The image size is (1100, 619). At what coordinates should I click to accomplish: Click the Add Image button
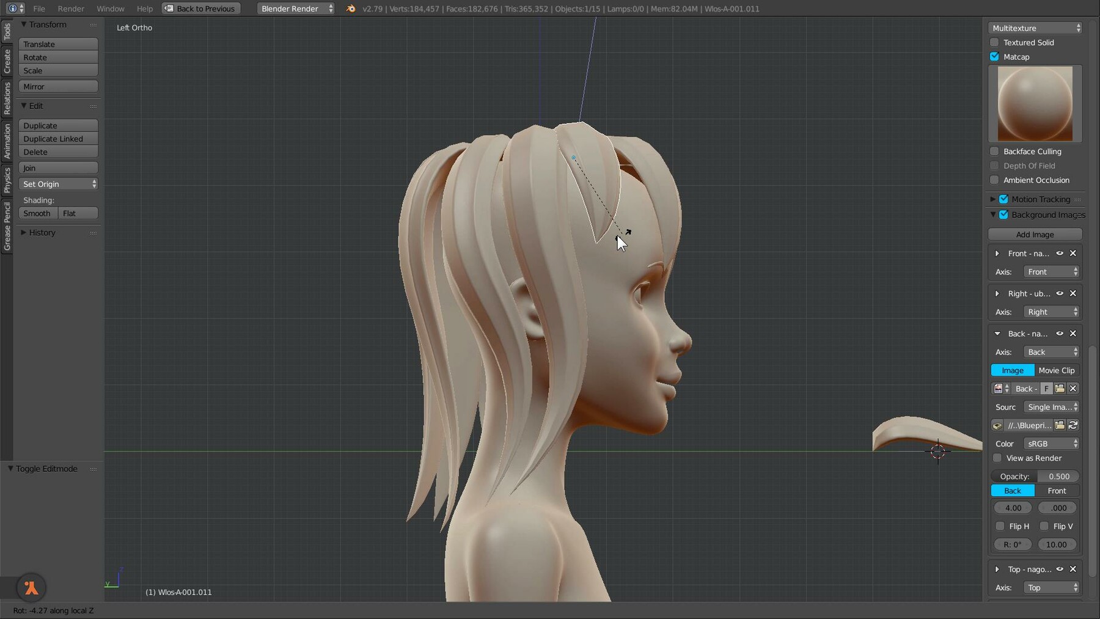click(x=1036, y=234)
